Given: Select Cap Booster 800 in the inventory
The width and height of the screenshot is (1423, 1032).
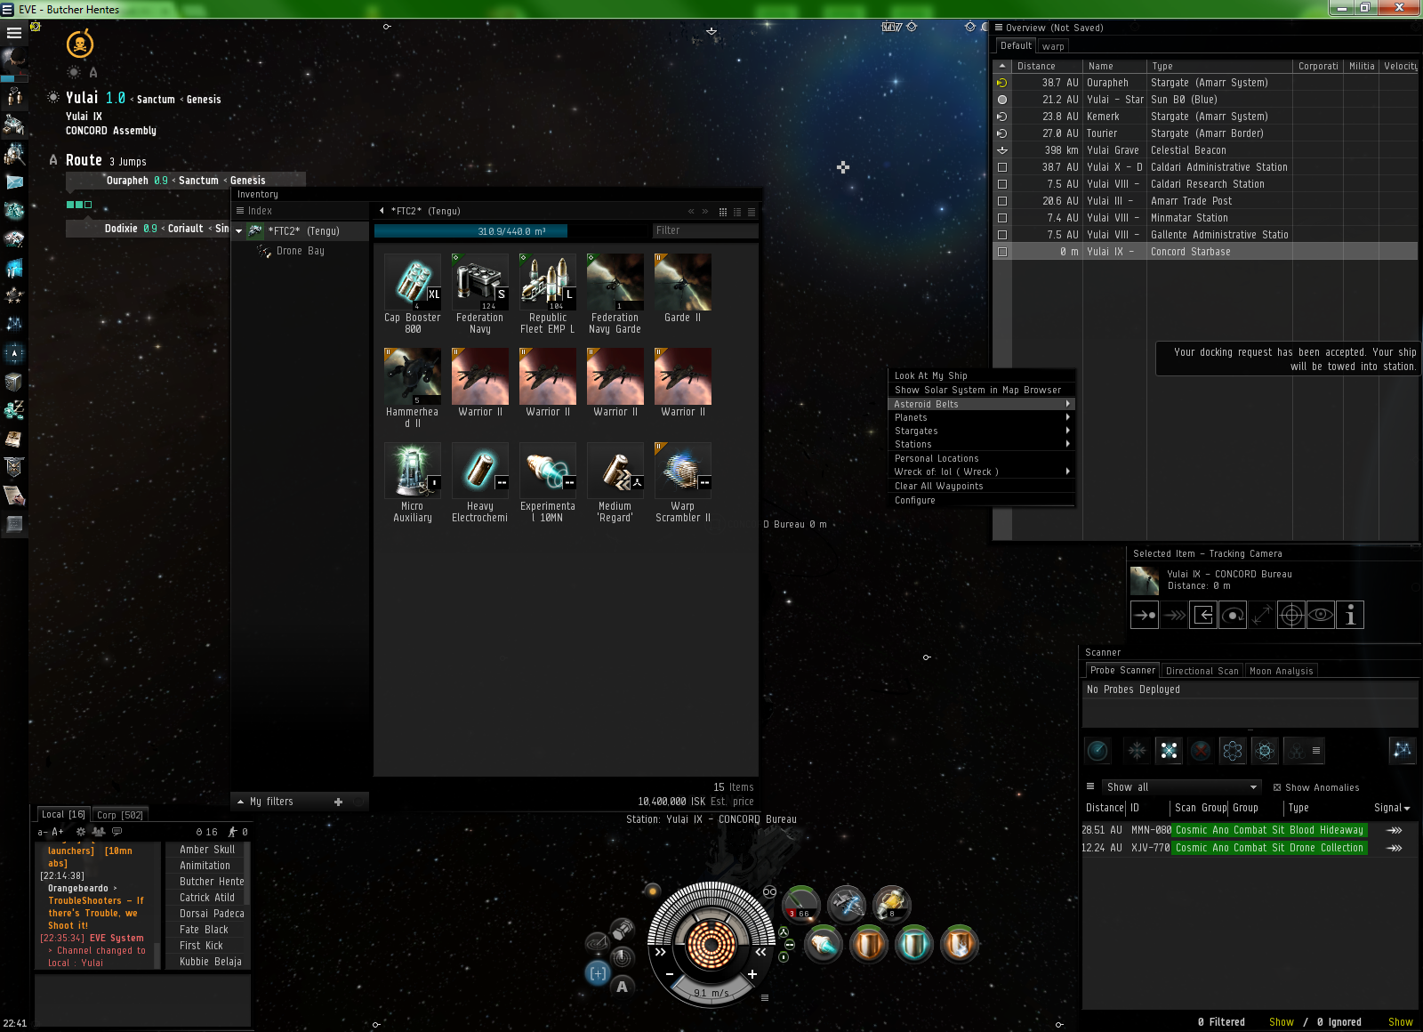Looking at the screenshot, I should point(413,294).
